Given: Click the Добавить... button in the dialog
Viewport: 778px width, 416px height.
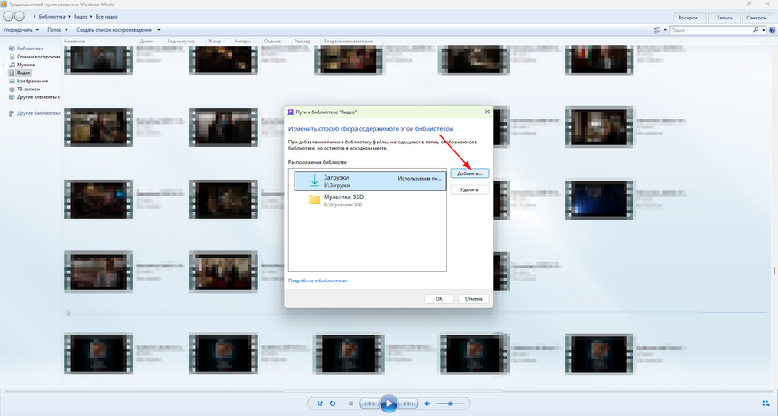Looking at the screenshot, I should pos(469,173).
